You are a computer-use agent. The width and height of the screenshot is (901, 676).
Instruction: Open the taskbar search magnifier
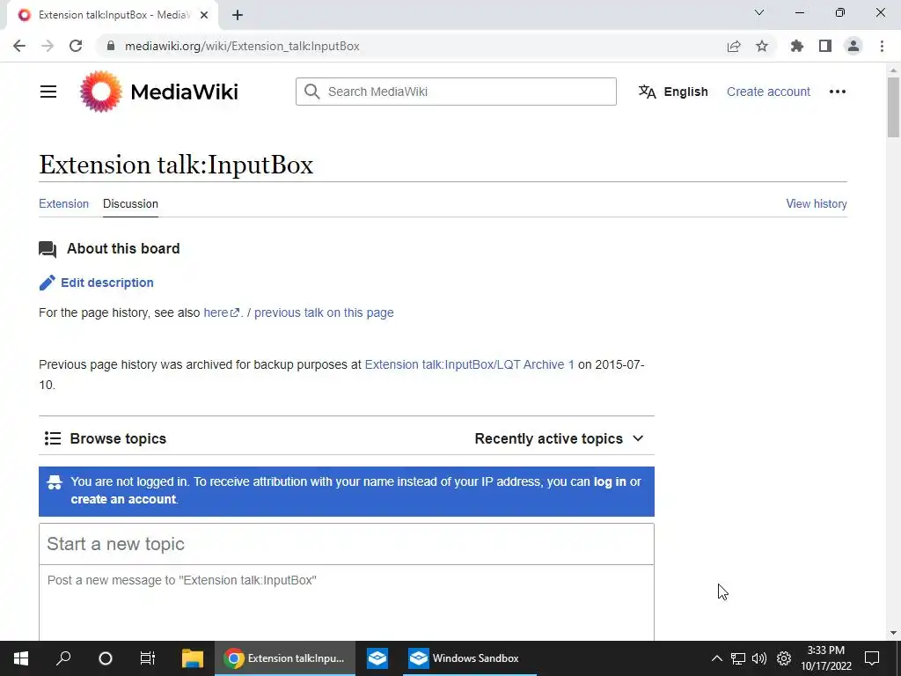tap(63, 658)
